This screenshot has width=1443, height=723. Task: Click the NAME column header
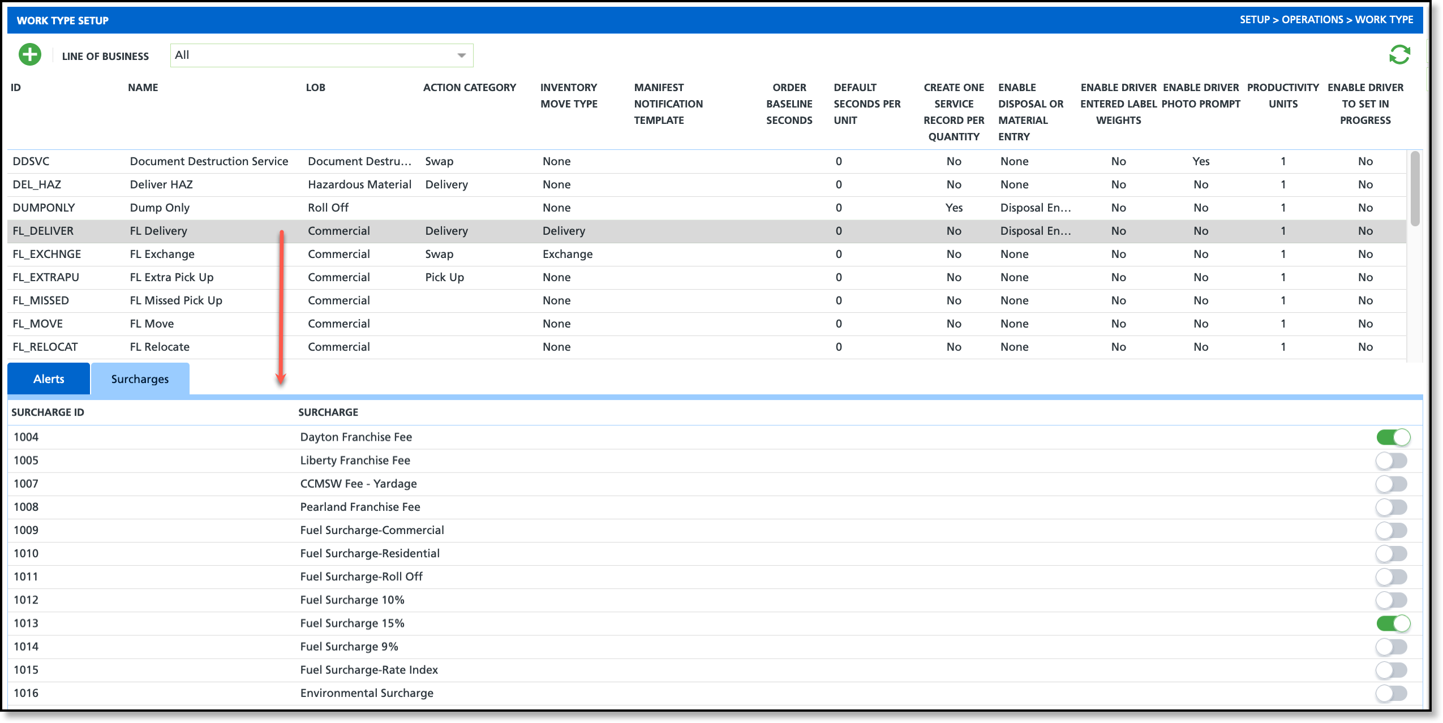[143, 88]
